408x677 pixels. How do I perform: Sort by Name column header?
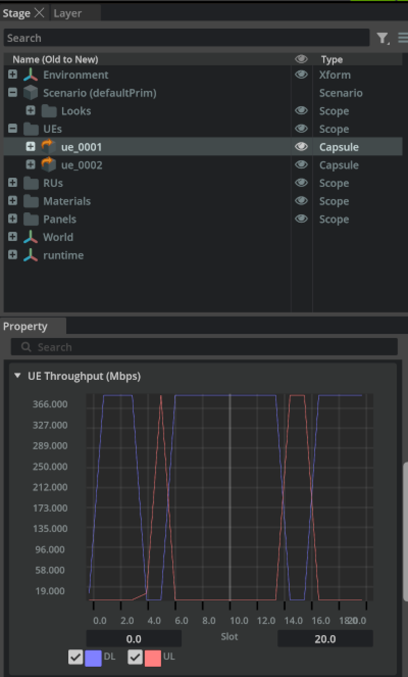click(x=55, y=60)
